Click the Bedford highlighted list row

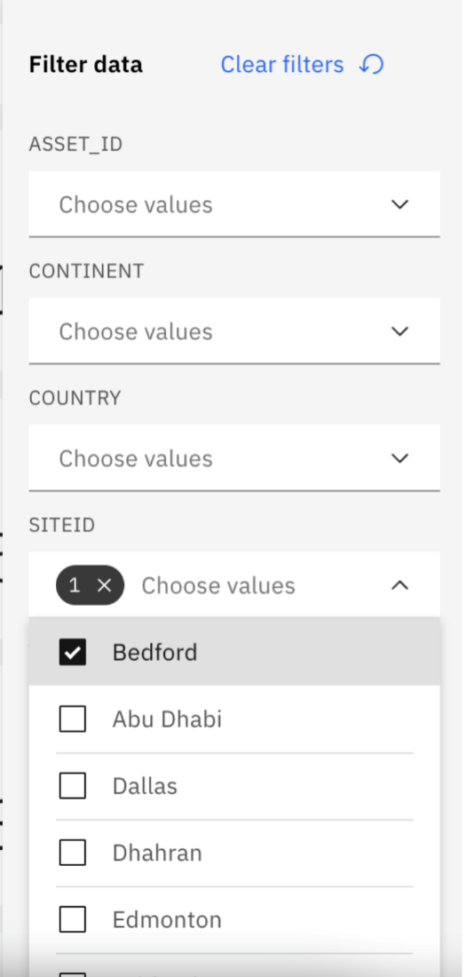(234, 653)
